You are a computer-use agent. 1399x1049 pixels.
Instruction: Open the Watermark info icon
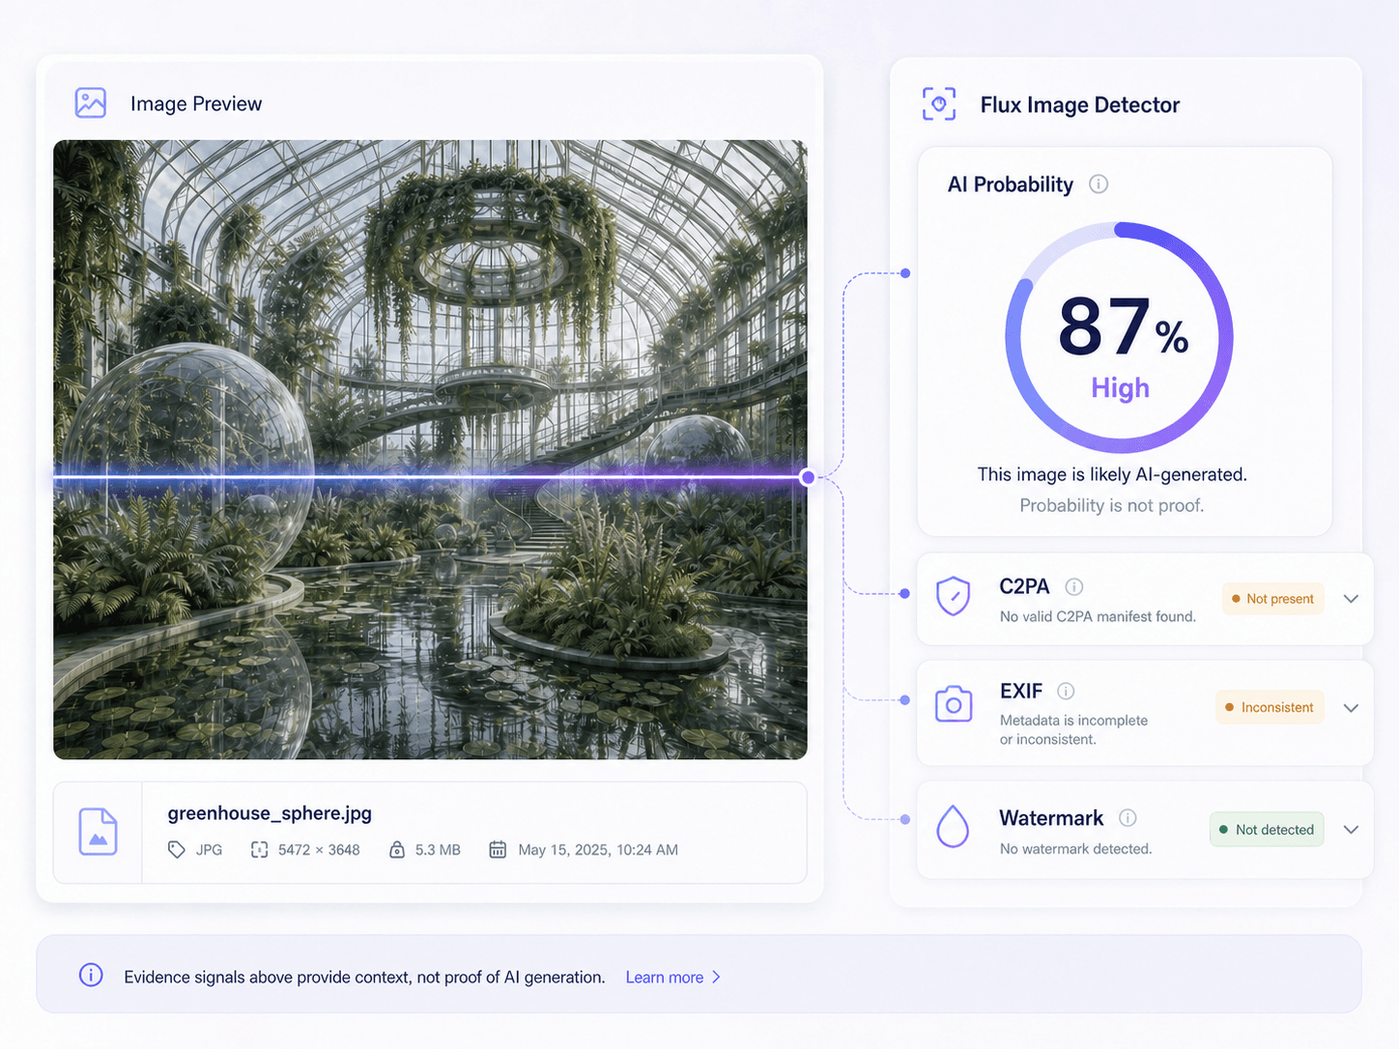pyautogui.click(x=1128, y=818)
